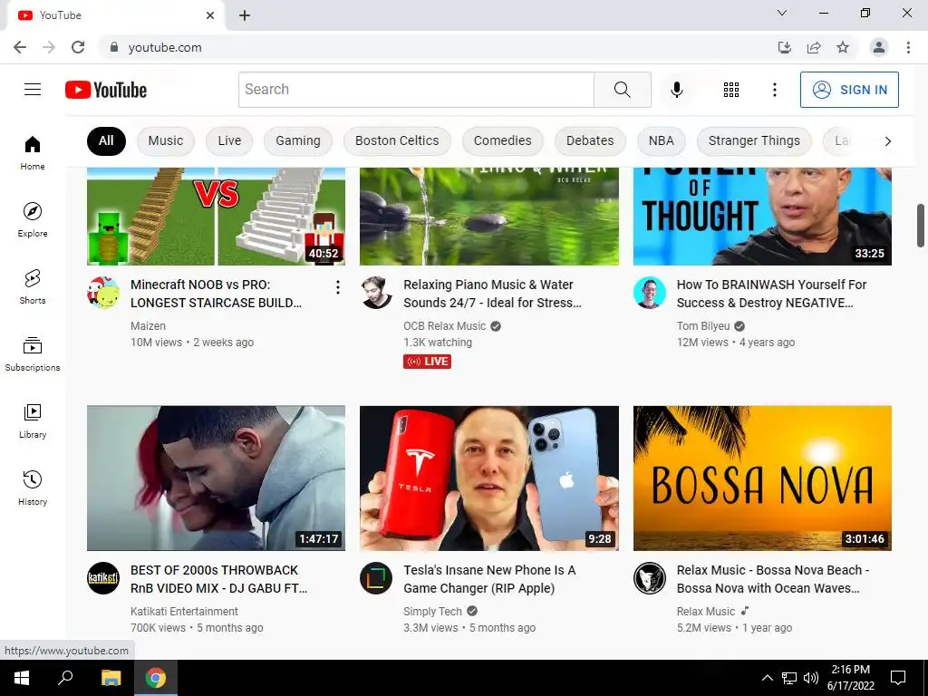
Task: Select the Stranger Things chip
Action: click(x=754, y=140)
